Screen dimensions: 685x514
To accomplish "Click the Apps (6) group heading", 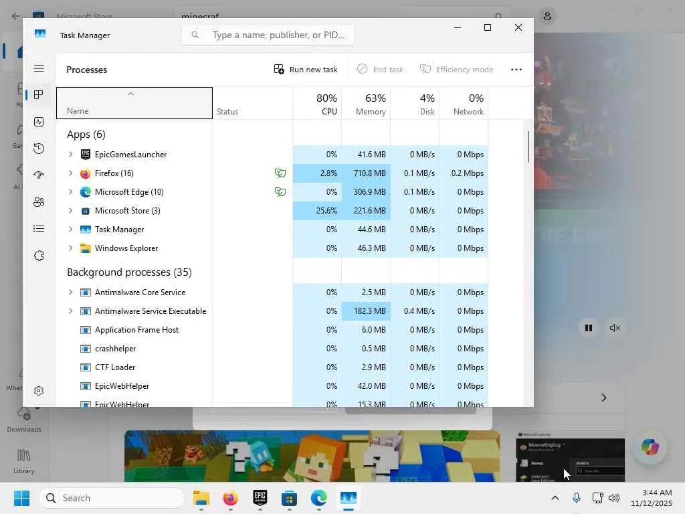I will pos(86,135).
